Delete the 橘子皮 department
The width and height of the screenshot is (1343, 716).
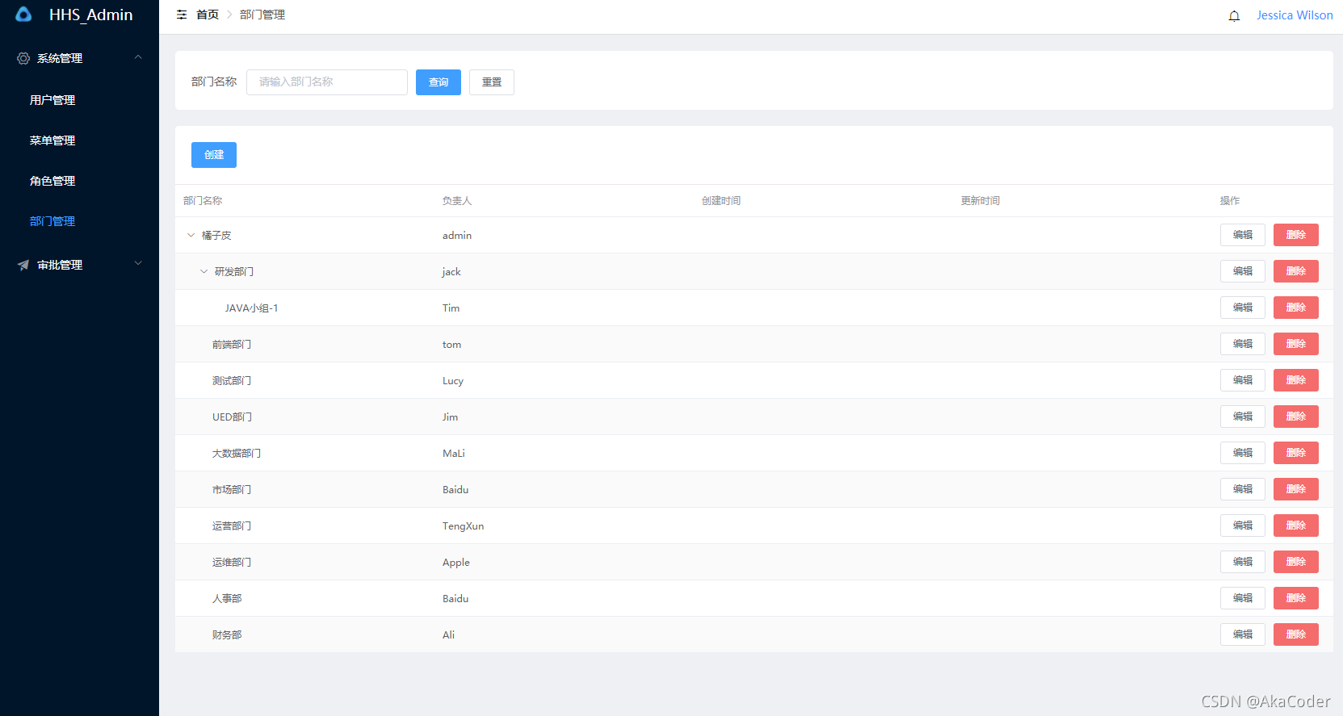coord(1296,235)
